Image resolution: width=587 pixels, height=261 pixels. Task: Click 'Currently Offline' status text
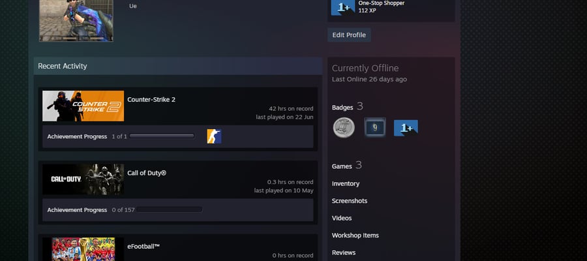(365, 68)
